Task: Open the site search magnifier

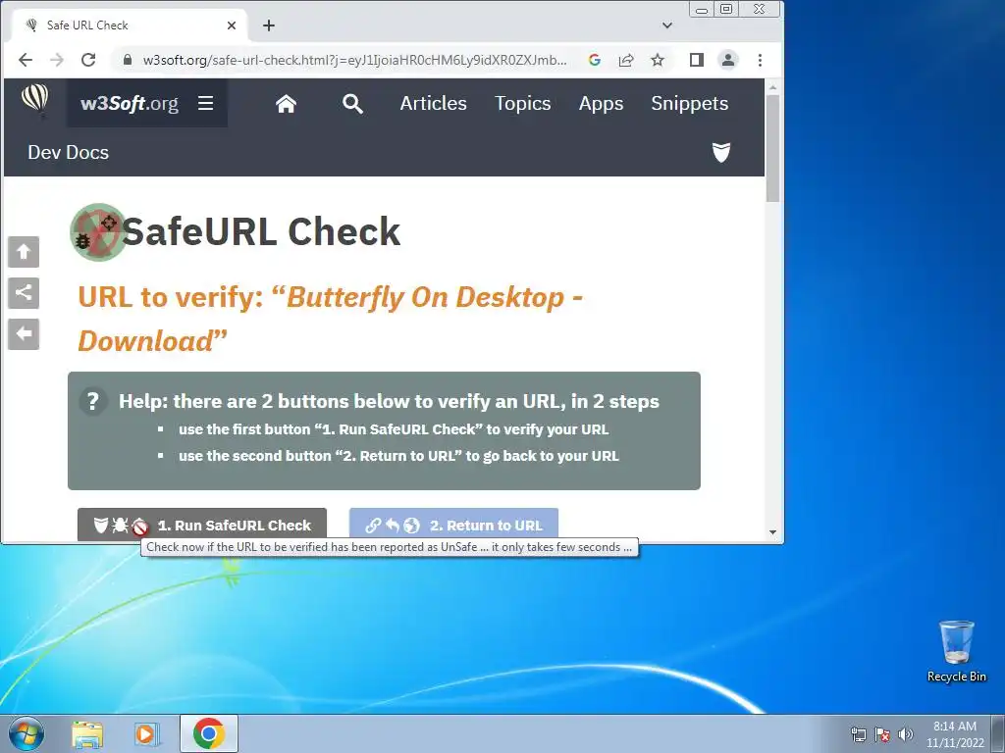Action: 352,103
